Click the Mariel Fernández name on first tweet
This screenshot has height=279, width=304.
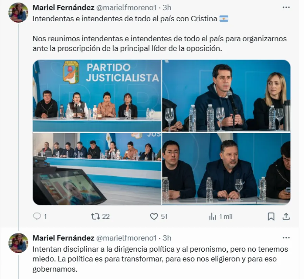pos(64,7)
